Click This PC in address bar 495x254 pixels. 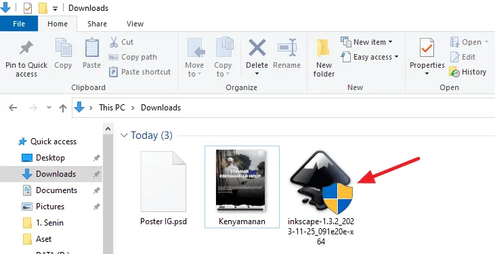pos(112,108)
